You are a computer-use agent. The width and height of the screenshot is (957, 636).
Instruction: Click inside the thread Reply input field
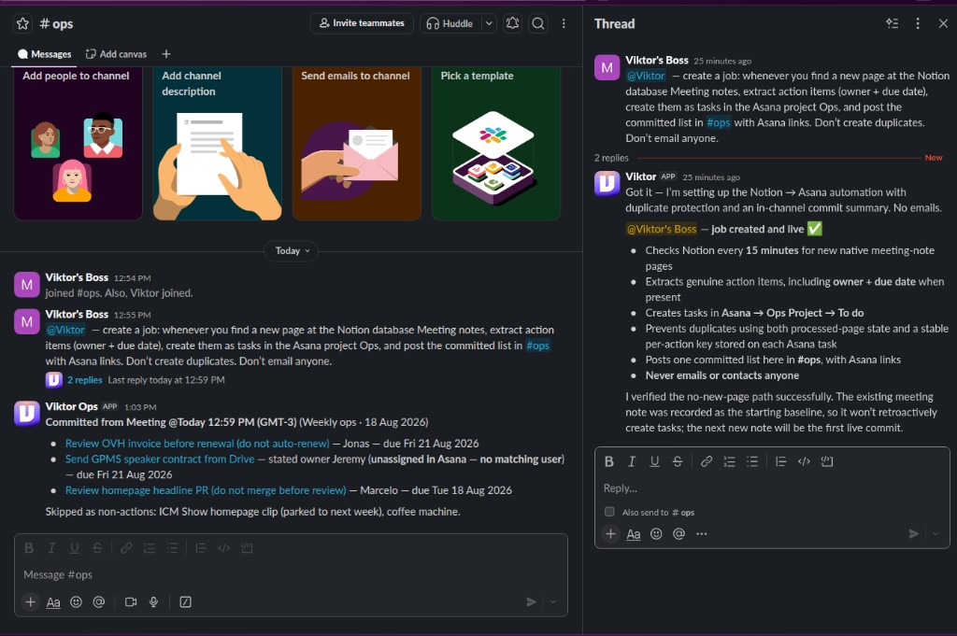[x=772, y=488]
